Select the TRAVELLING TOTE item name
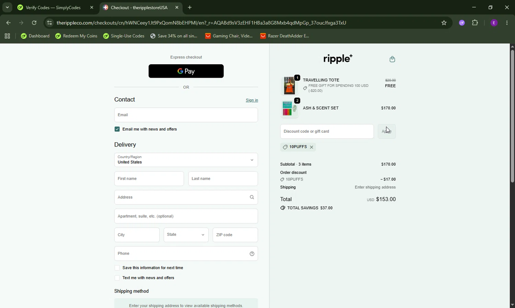Image resolution: width=515 pixels, height=308 pixels. click(x=321, y=80)
